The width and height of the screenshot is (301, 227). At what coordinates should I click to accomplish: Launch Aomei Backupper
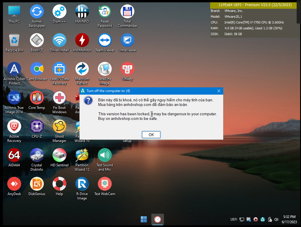(x=37, y=16)
